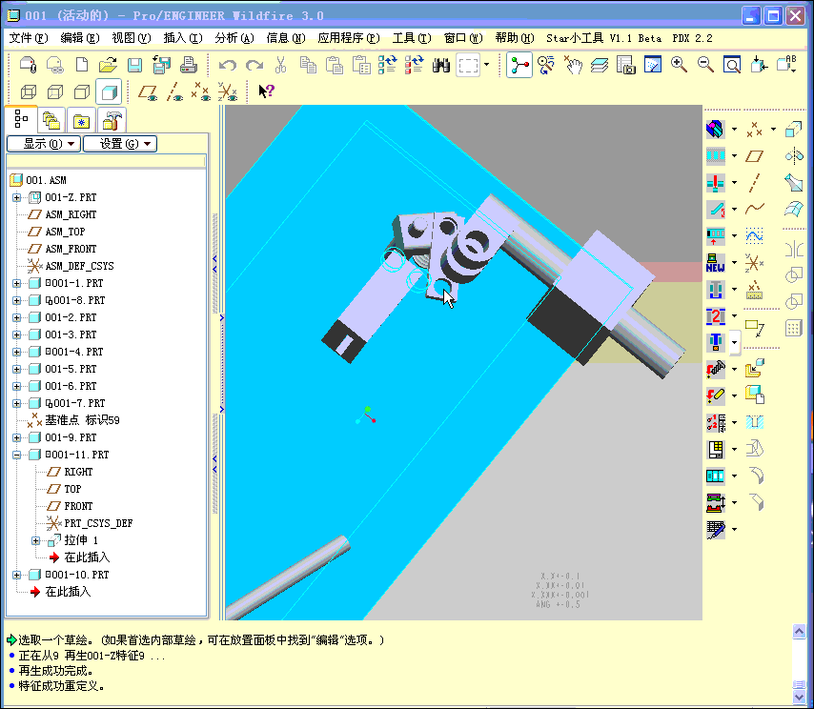
Task: Click the message area scroll down arrow
Action: (x=799, y=697)
